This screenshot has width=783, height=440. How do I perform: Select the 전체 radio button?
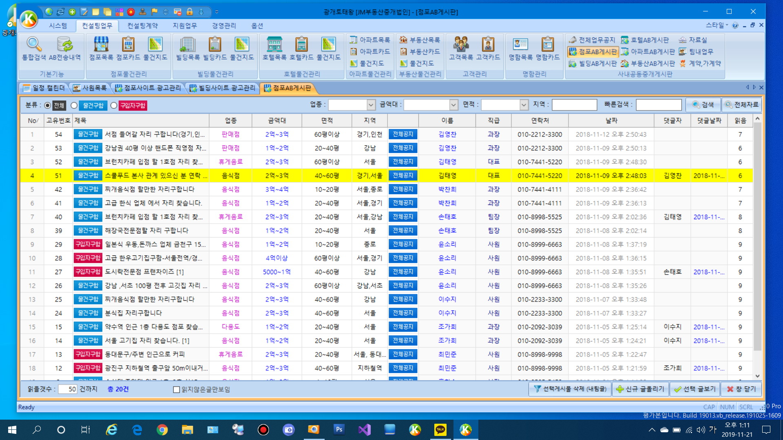(x=48, y=106)
